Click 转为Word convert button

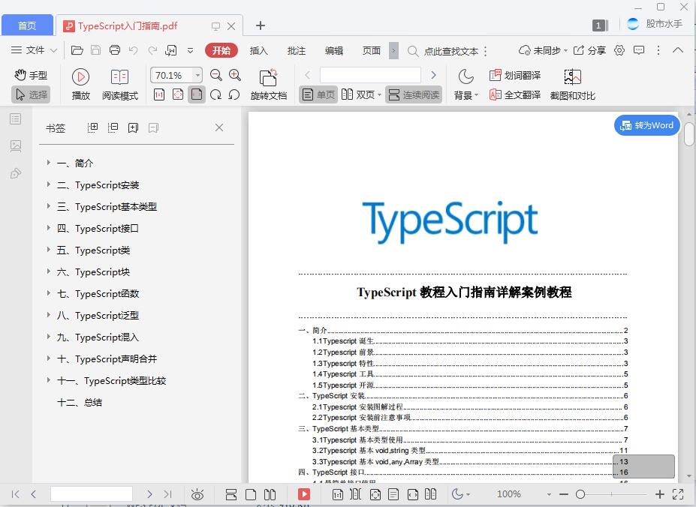[646, 125]
